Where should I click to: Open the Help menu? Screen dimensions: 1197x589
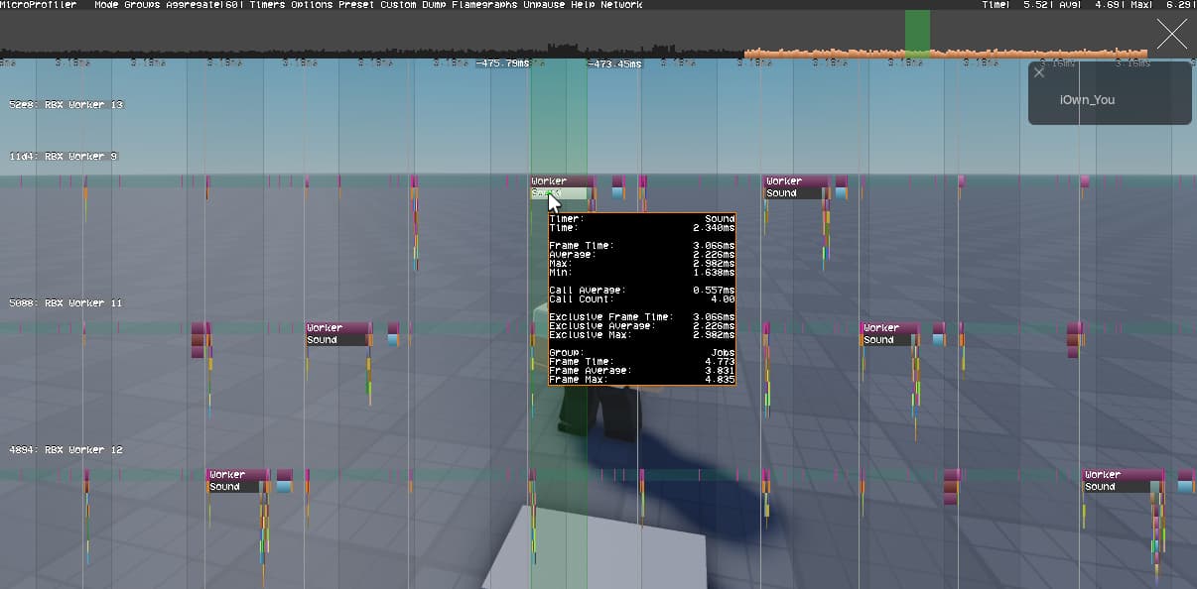[x=584, y=5]
